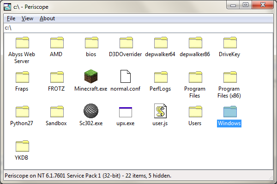Screen dimensions: 277x184
Task: Select the AMD folder icon
Action: (57, 42)
